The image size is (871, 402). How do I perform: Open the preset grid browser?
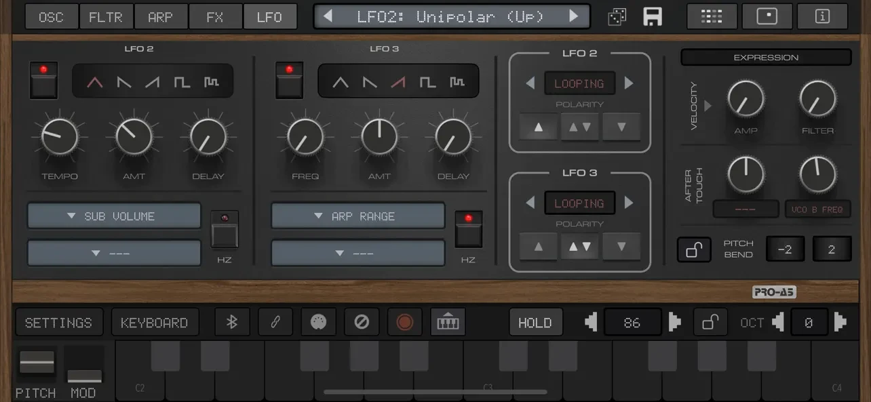(x=712, y=16)
